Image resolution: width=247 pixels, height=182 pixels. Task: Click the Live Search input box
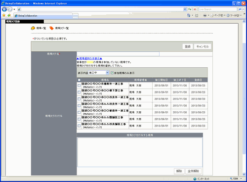tap(218, 9)
